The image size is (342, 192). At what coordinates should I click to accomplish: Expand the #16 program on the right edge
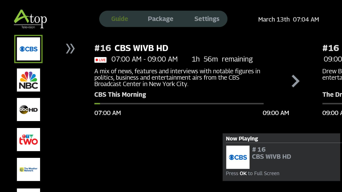[331, 48]
